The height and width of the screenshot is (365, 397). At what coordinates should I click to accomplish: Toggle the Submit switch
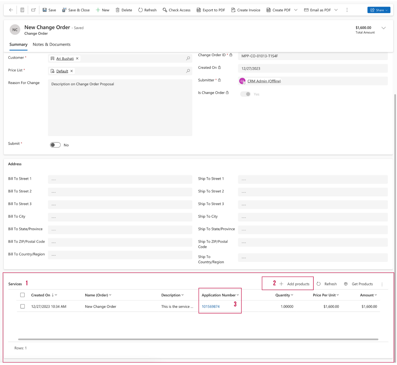click(x=55, y=145)
